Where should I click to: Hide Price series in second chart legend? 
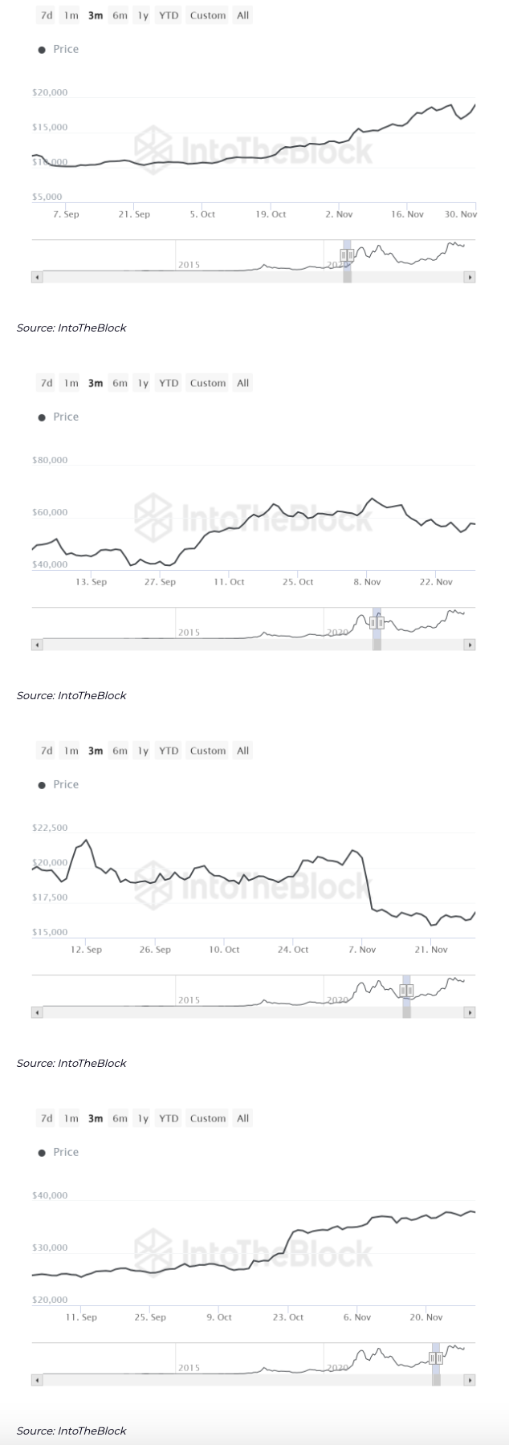coord(59,417)
